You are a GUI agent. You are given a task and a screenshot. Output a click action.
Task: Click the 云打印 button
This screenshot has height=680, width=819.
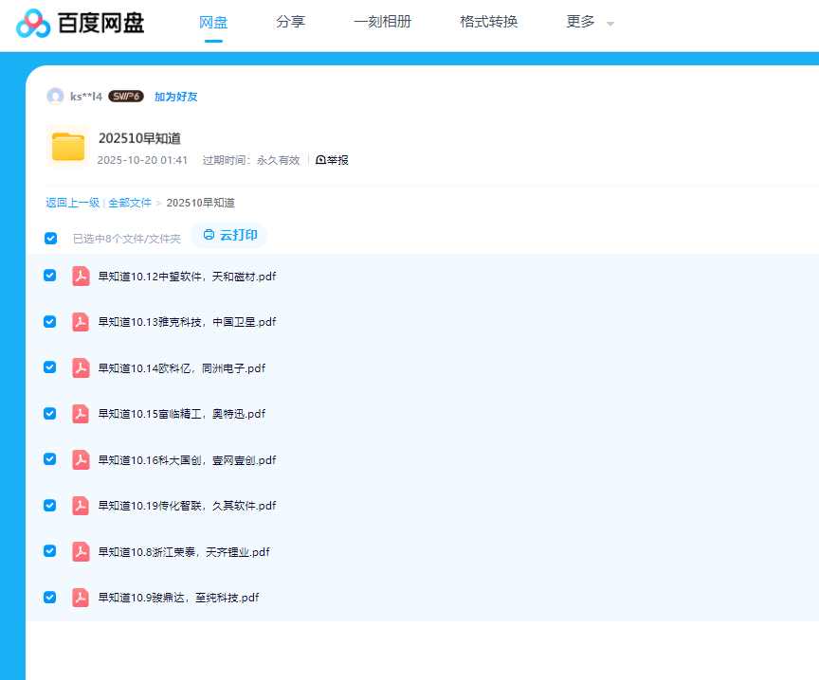(229, 235)
